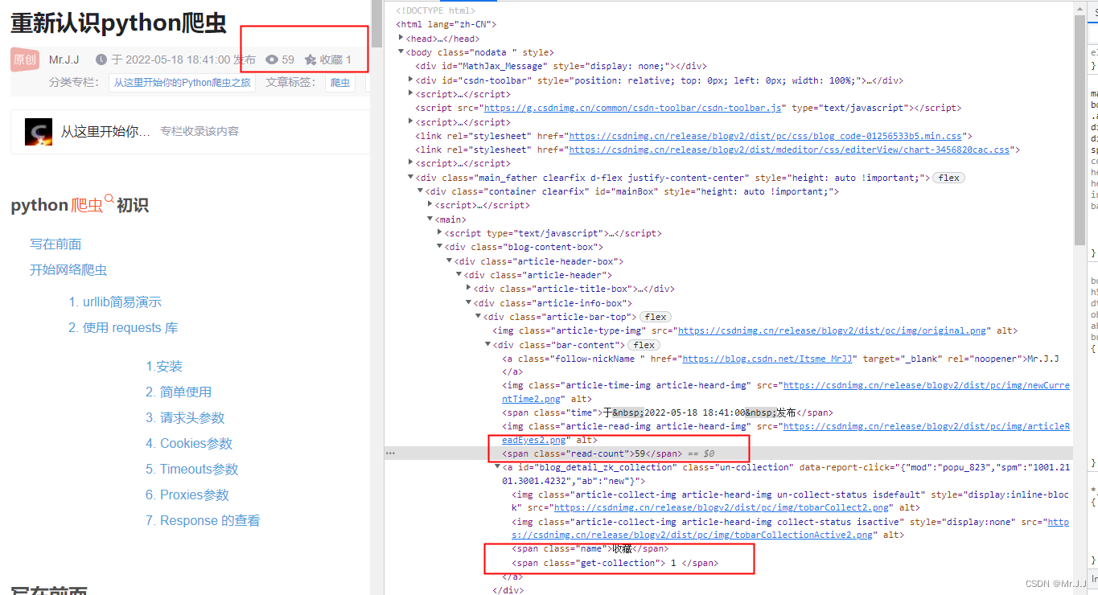Click the clock icon before the publish date
This screenshot has height=595, width=1098.
[101, 59]
